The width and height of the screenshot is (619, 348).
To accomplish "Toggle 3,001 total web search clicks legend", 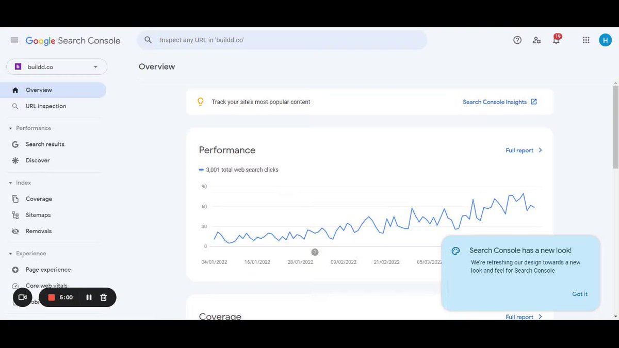I will coord(238,170).
